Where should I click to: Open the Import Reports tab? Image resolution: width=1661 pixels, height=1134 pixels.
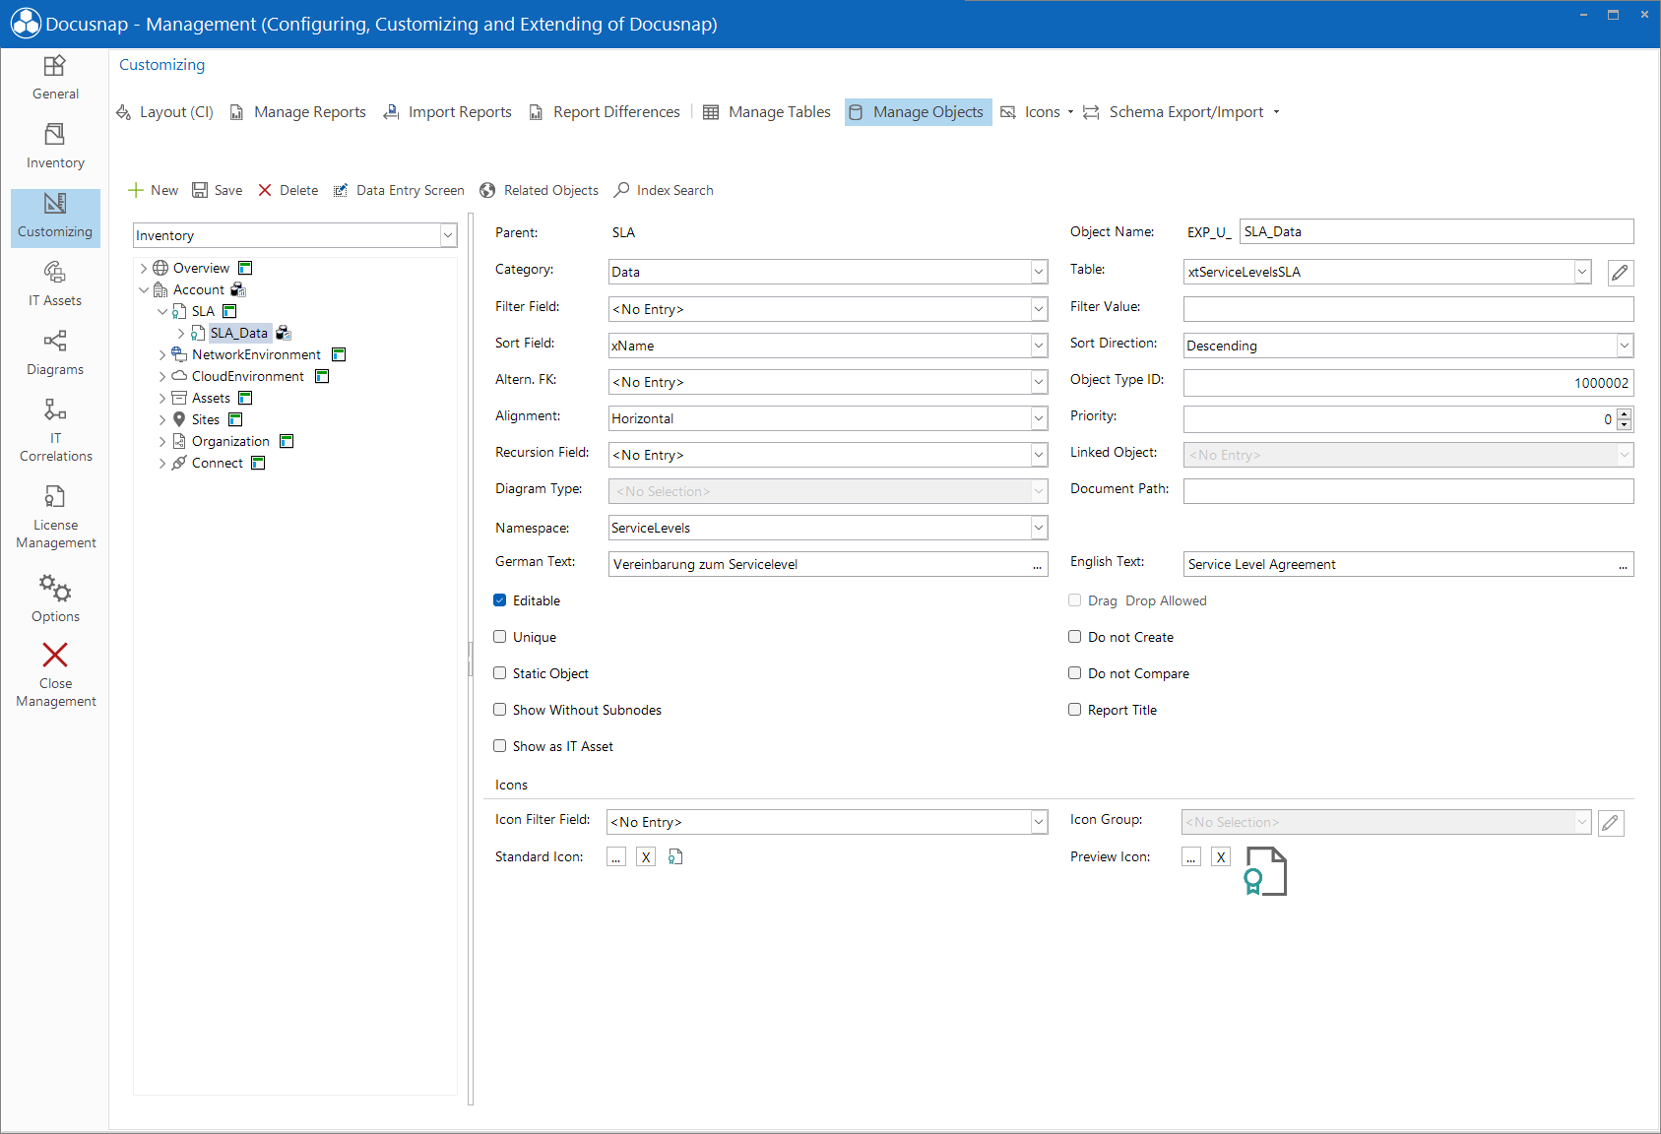pos(448,112)
